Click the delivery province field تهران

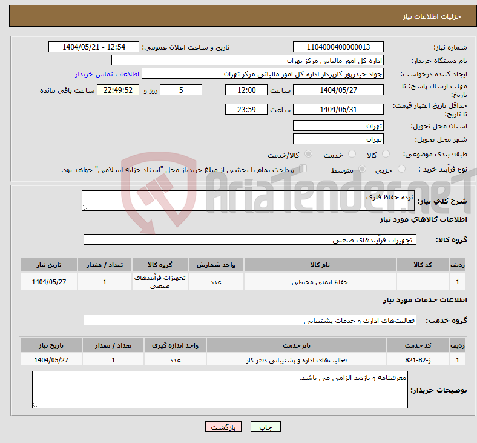[338, 125]
